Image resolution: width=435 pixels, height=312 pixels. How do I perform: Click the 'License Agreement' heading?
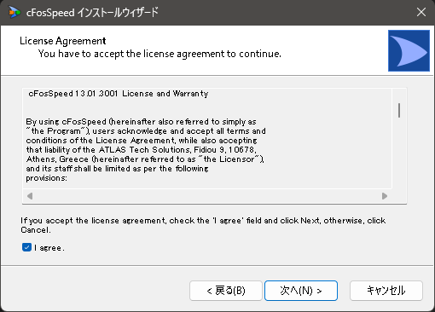pos(63,41)
